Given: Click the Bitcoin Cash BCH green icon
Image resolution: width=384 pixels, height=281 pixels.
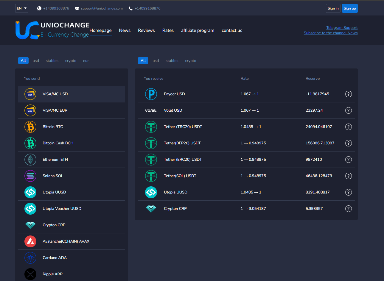Looking at the screenshot, I should (x=30, y=143).
